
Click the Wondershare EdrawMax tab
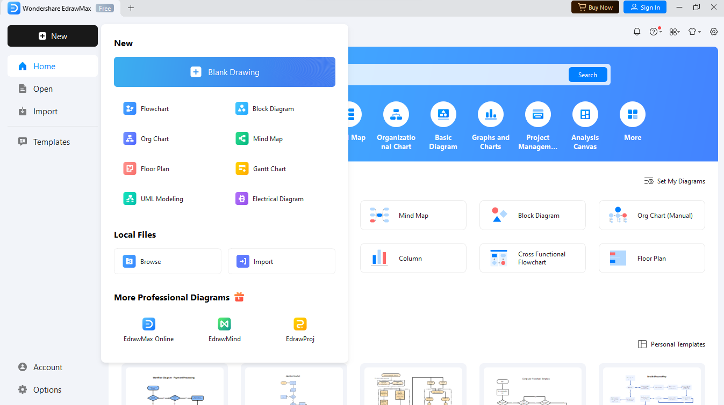click(60, 8)
